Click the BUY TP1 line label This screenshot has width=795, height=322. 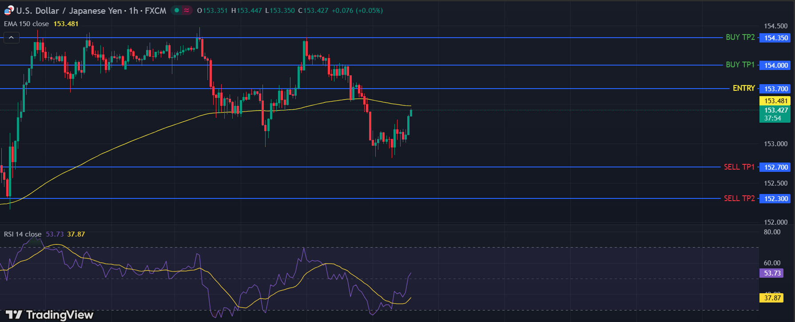click(740, 65)
